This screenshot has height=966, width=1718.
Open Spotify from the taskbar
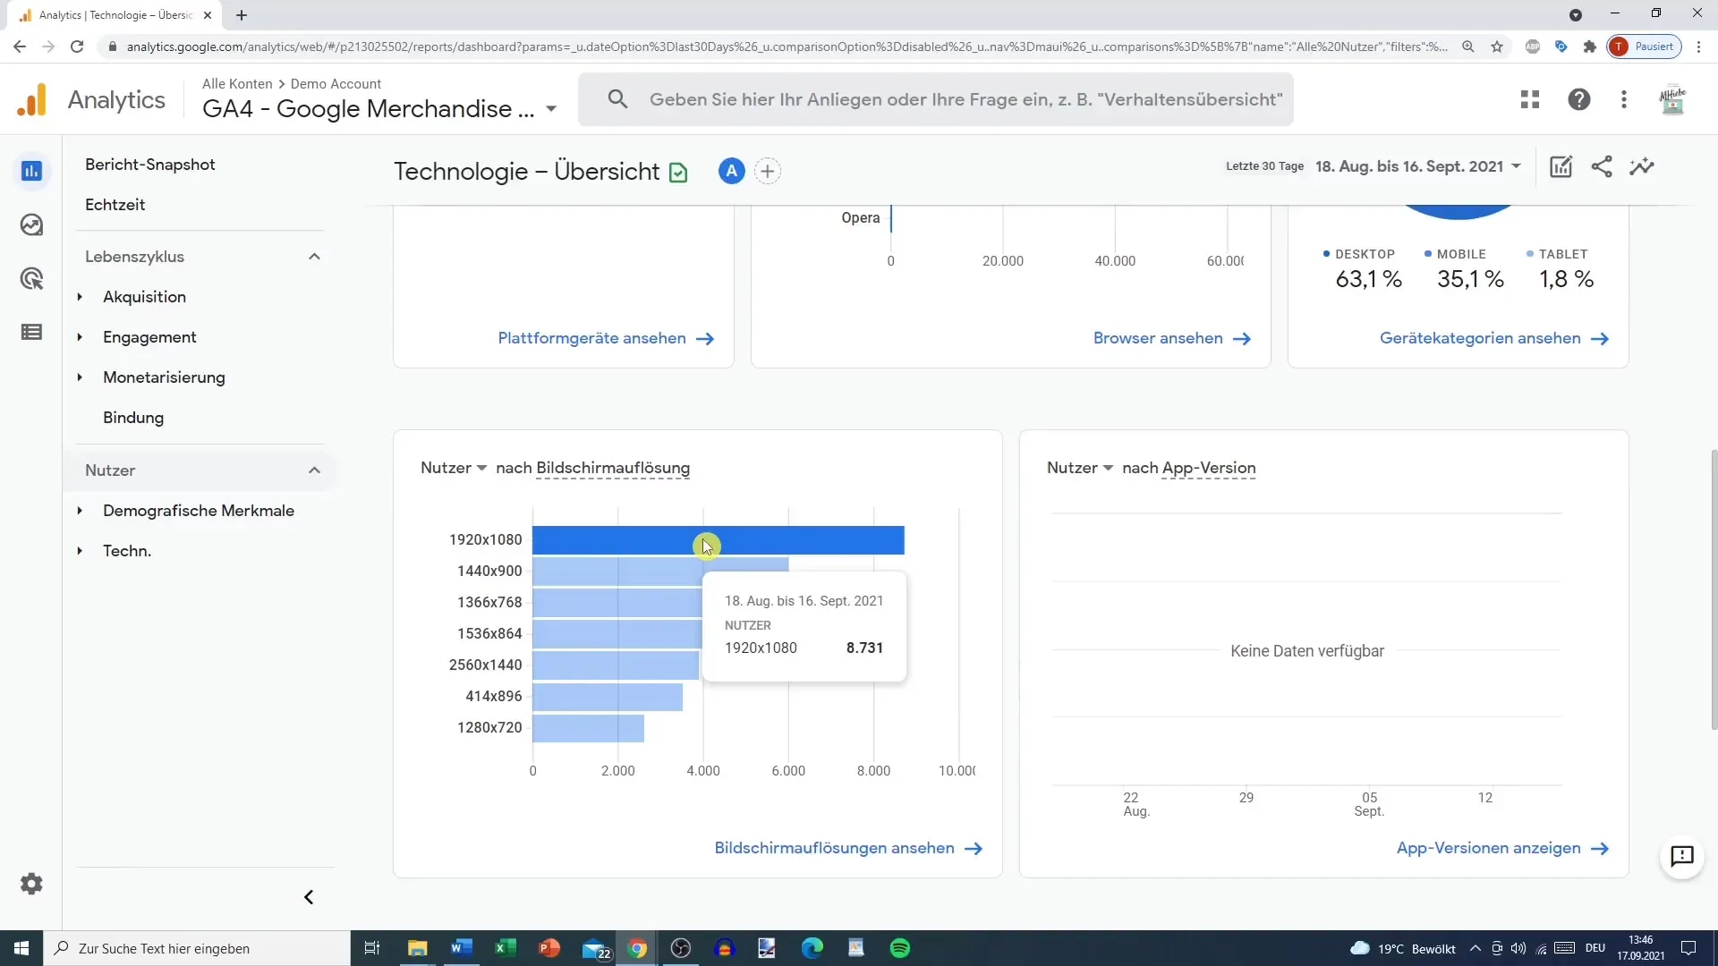(900, 948)
